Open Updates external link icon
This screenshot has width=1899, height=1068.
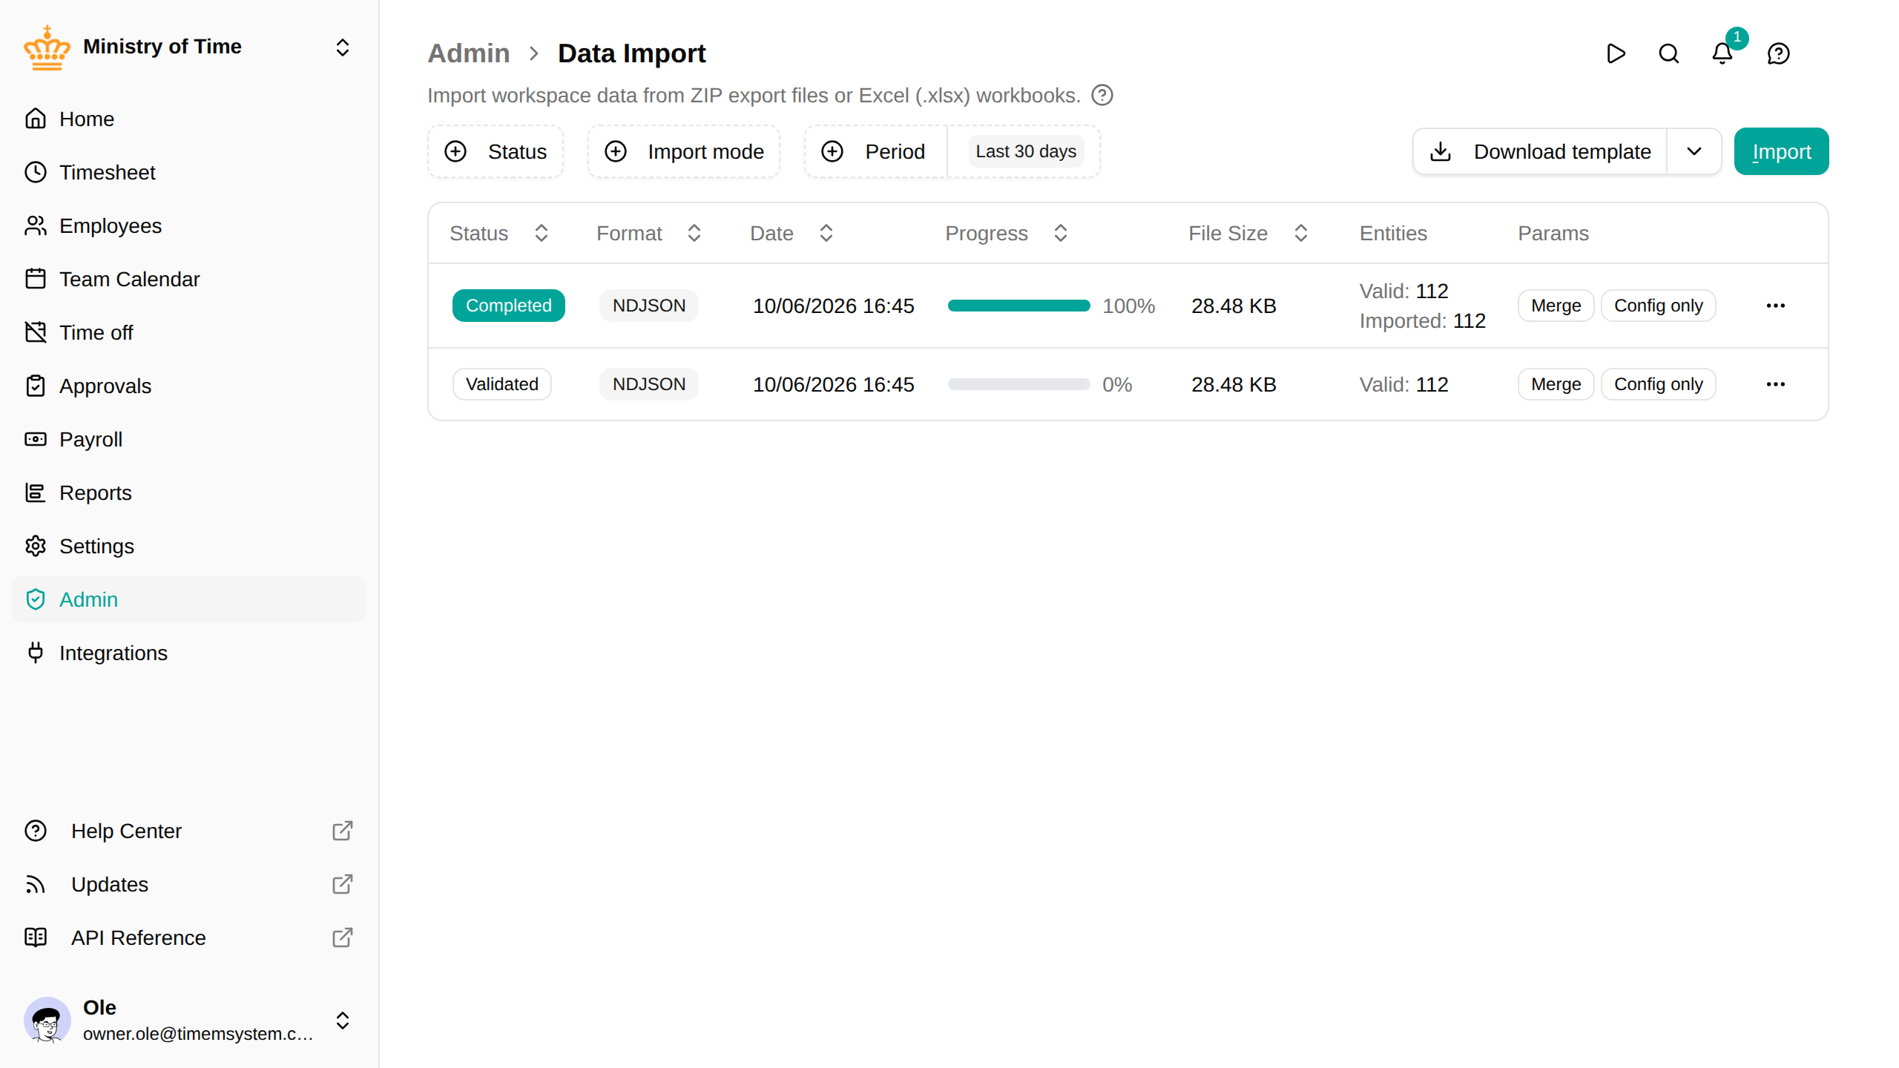342,884
